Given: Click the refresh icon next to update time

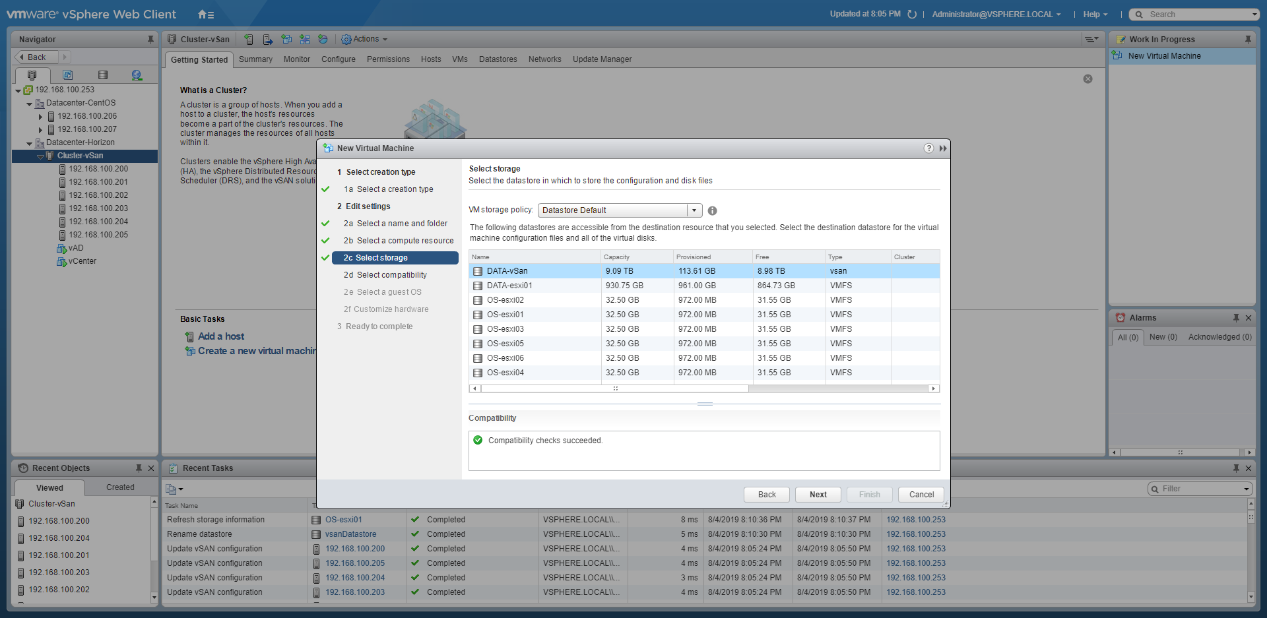Looking at the screenshot, I should pyautogui.click(x=912, y=15).
